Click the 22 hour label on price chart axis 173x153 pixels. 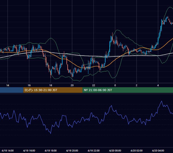coord(94,85)
